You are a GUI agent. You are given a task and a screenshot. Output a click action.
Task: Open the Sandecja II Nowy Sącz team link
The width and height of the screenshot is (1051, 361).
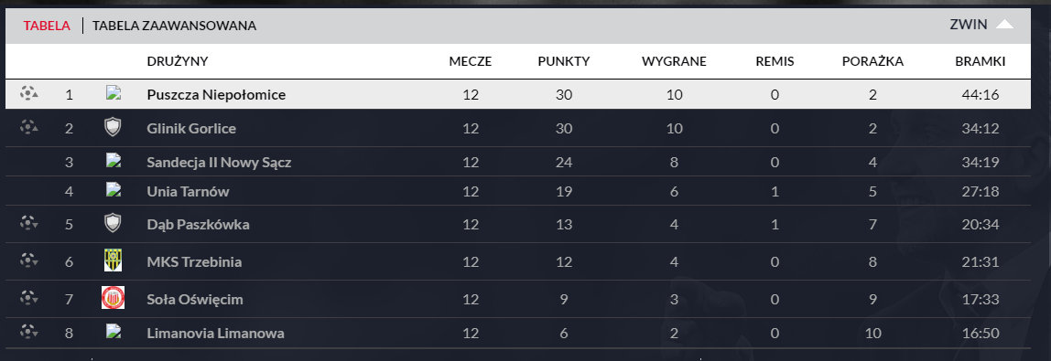219,163
